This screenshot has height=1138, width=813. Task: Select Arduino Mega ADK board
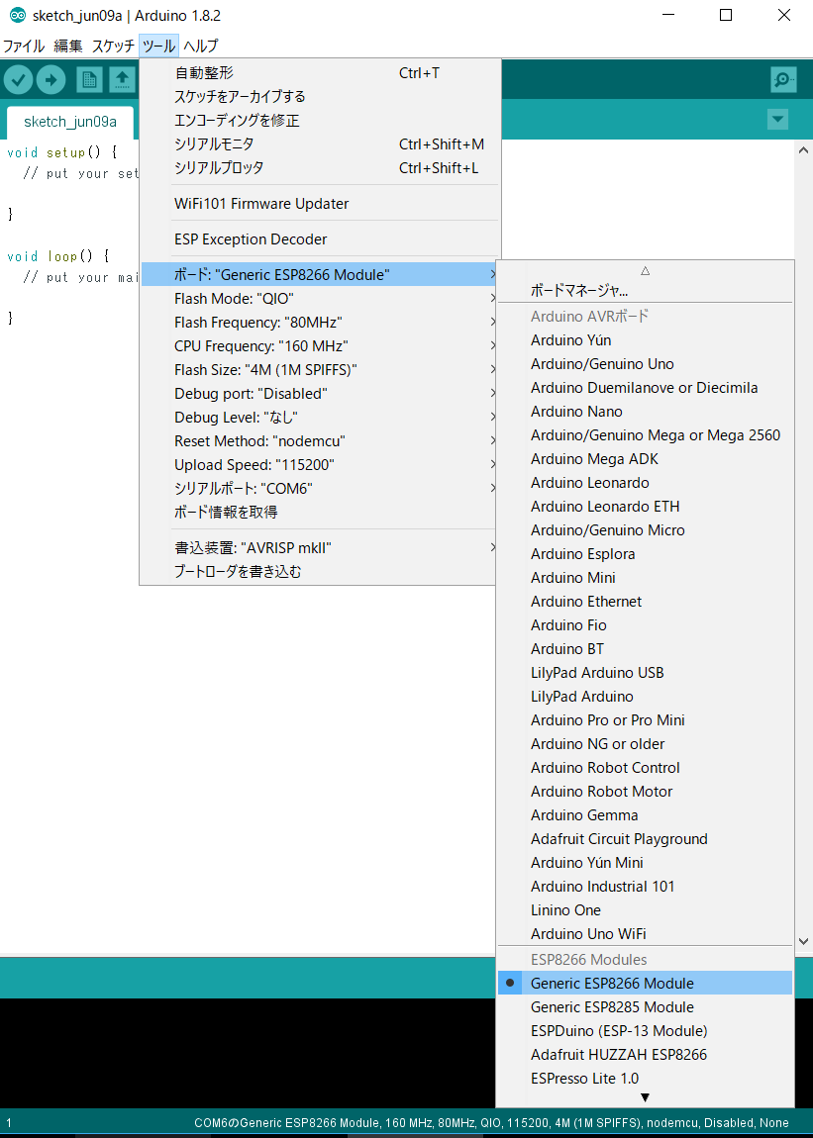coord(646,459)
